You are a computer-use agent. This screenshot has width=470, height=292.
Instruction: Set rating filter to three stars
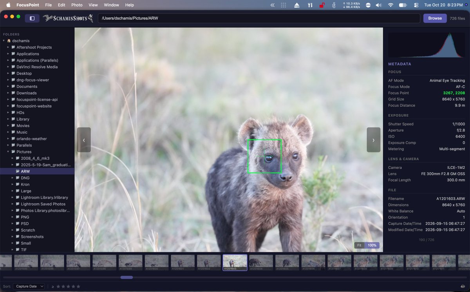point(68,287)
